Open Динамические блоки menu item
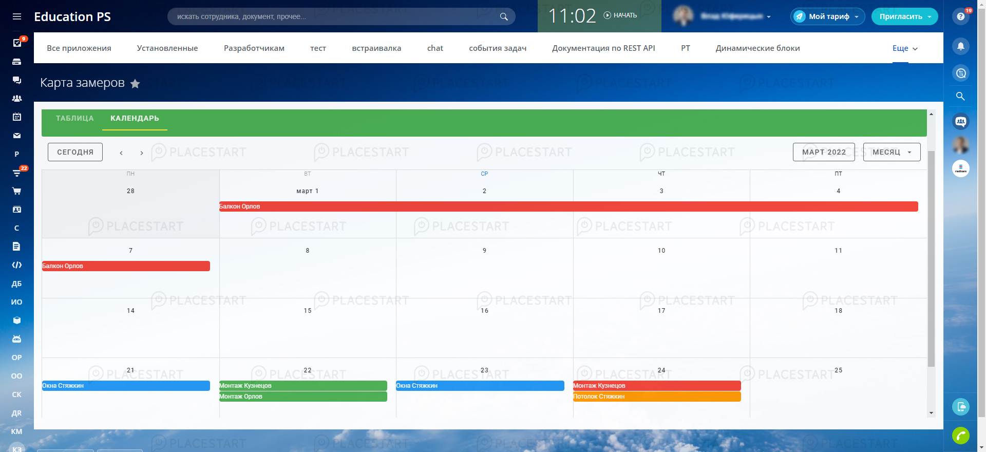 [757, 48]
